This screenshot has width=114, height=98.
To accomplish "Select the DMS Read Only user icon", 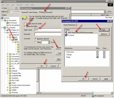I will [66, 32].
